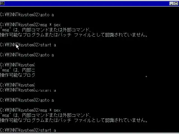Open the command prompt system menu icon
179x134 pixels.
tap(2, 3)
